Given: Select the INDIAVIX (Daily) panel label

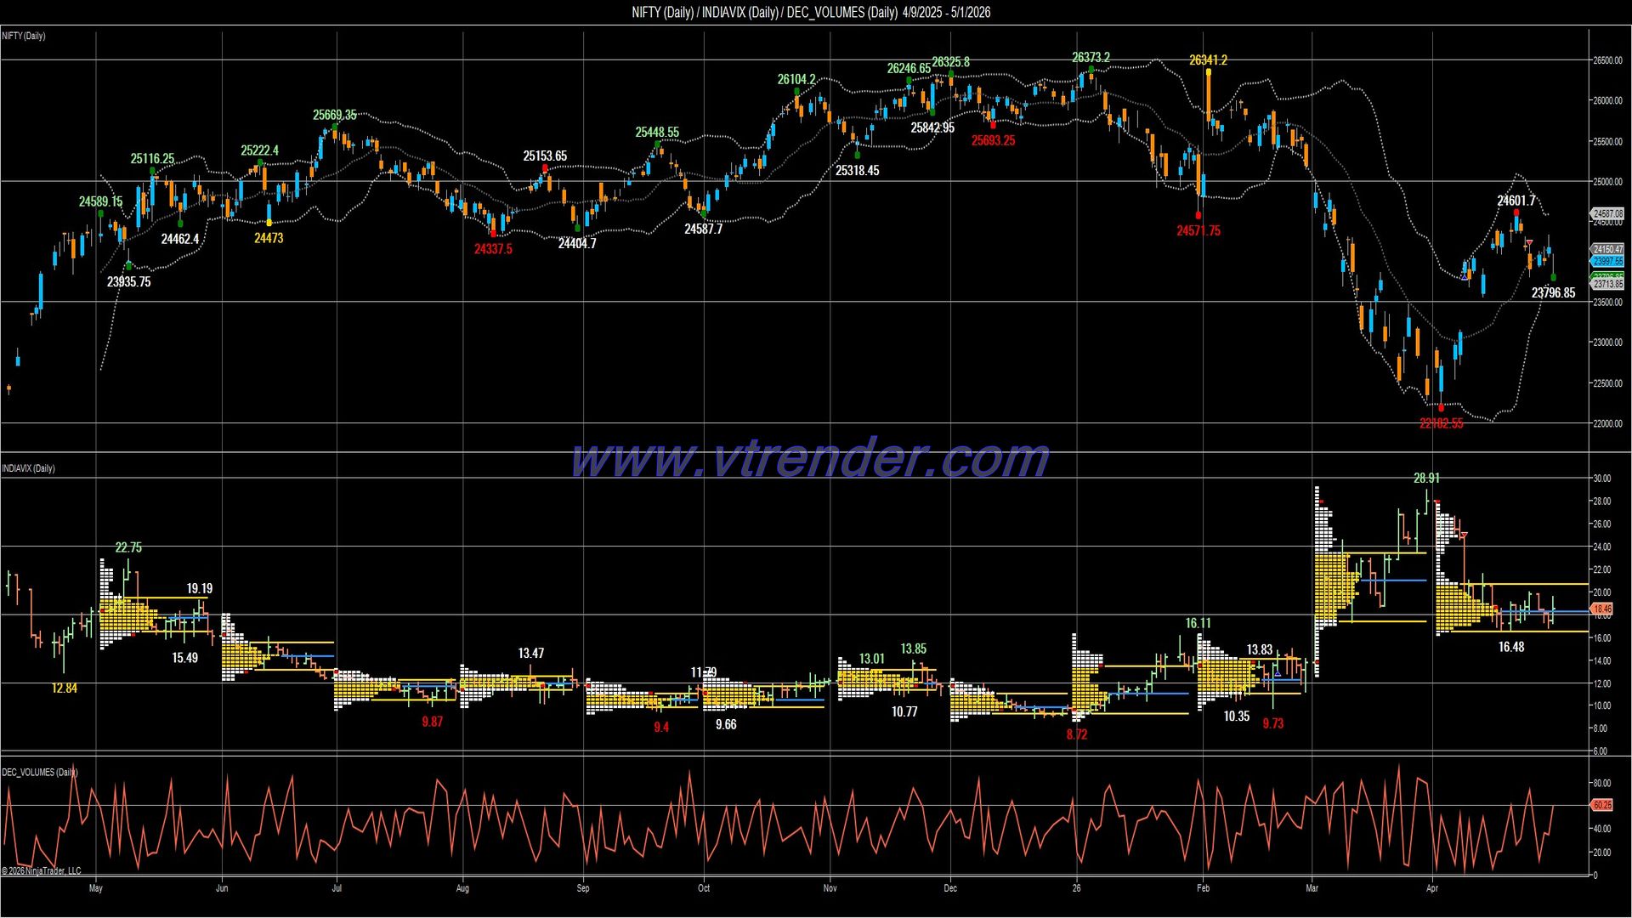Looking at the screenshot, I should (28, 468).
